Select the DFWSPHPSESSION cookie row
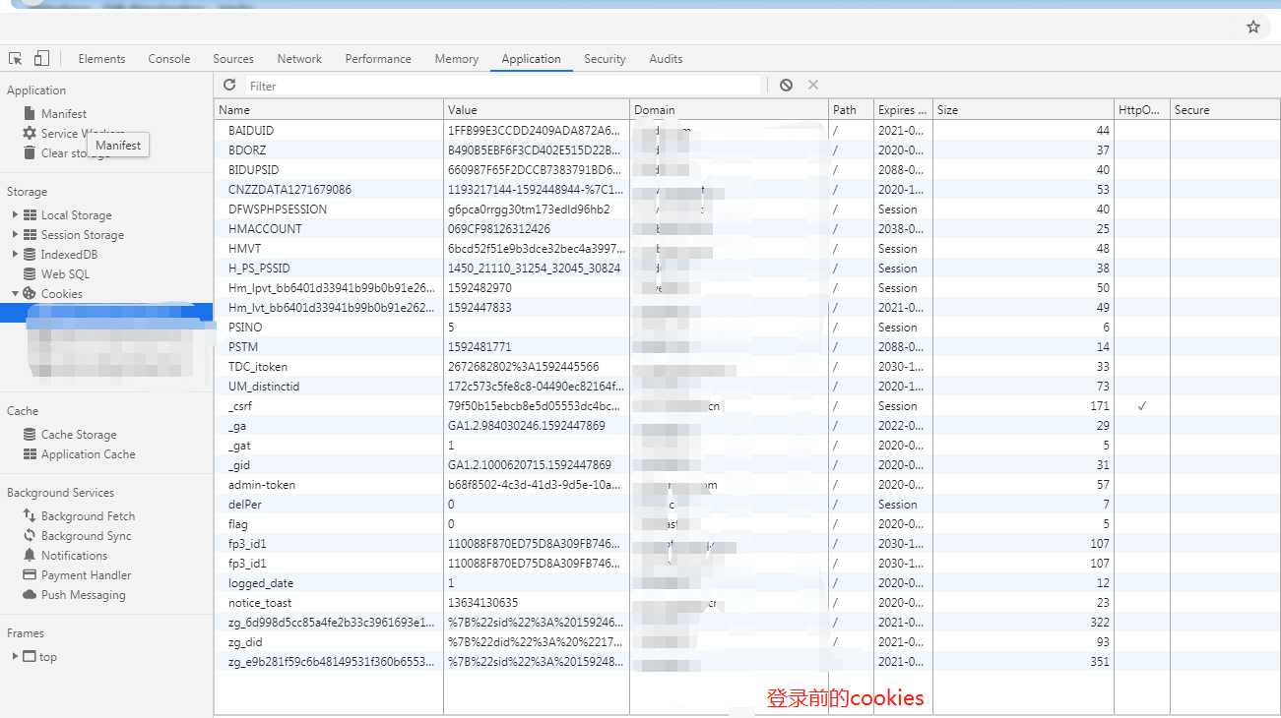 pyautogui.click(x=747, y=209)
